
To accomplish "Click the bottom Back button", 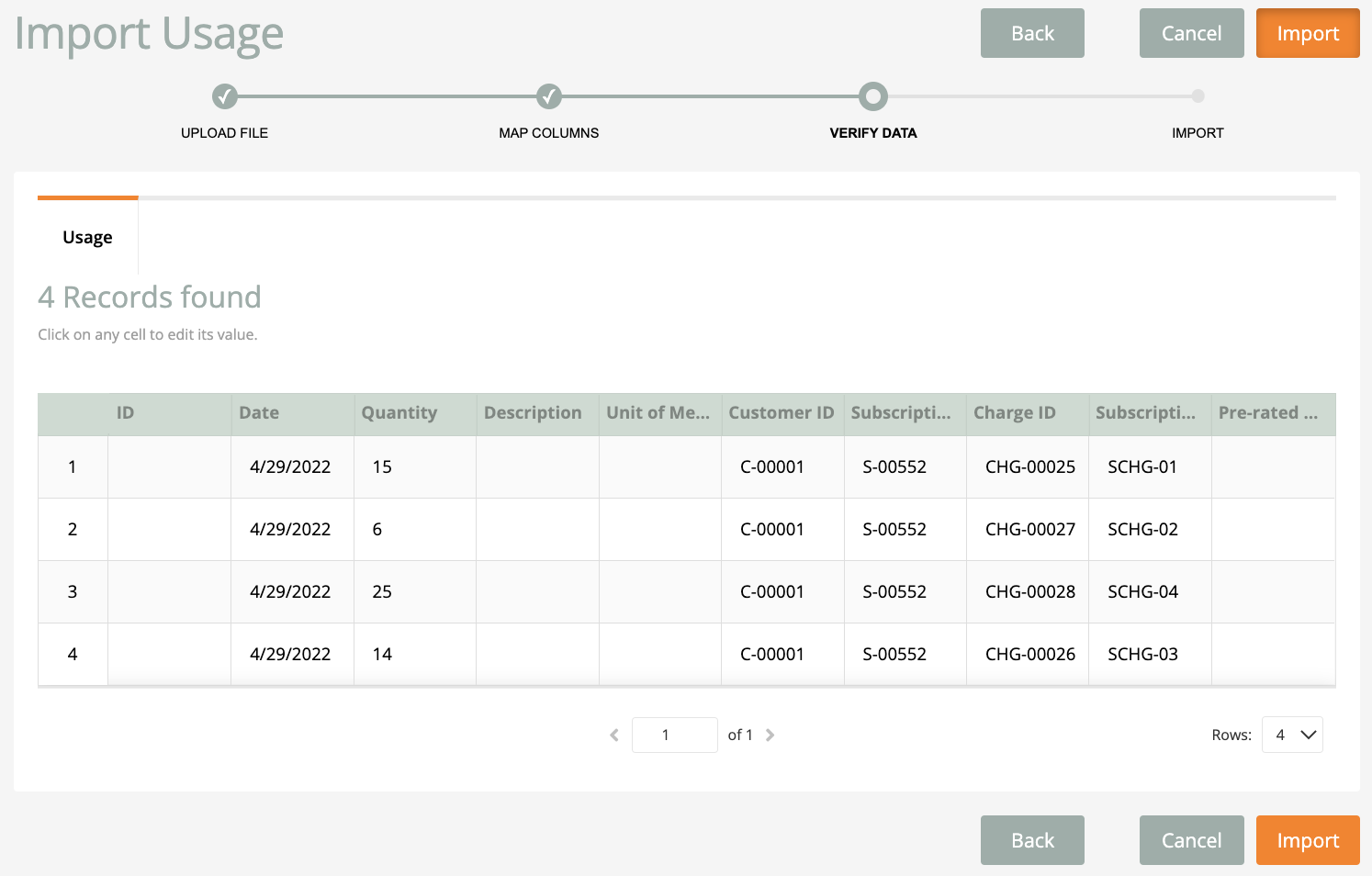I will [x=1032, y=840].
